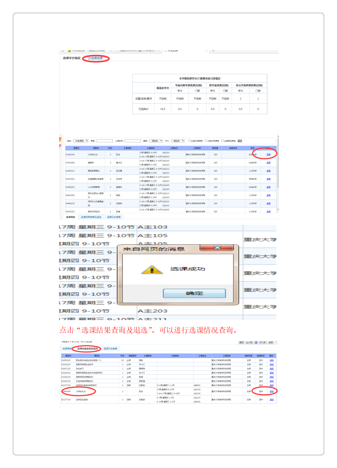Click the 下一页 pagination button

[x=262, y=342]
